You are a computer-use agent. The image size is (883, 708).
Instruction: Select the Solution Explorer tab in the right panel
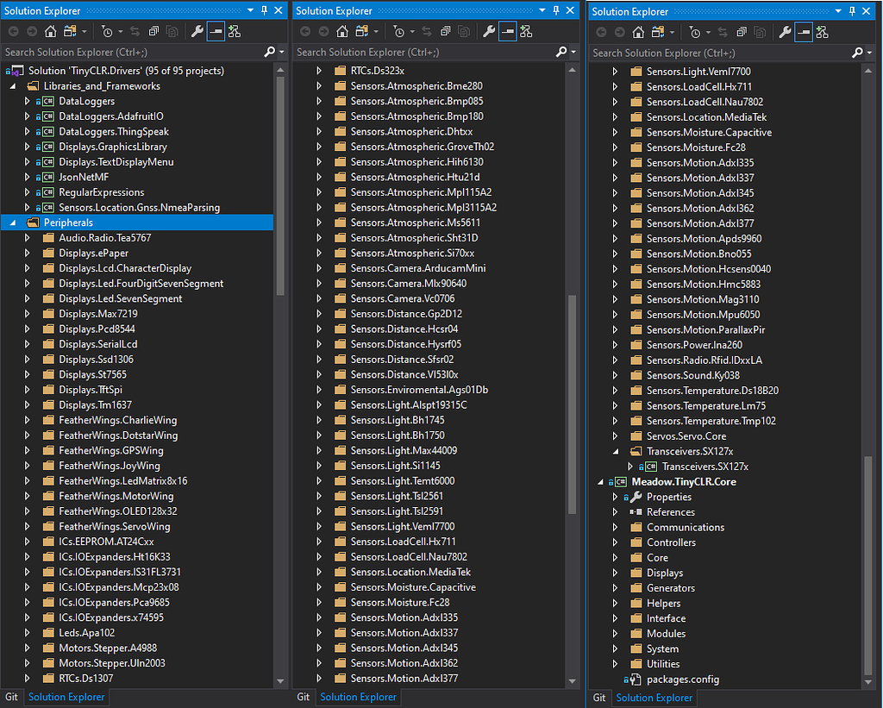[x=654, y=698]
